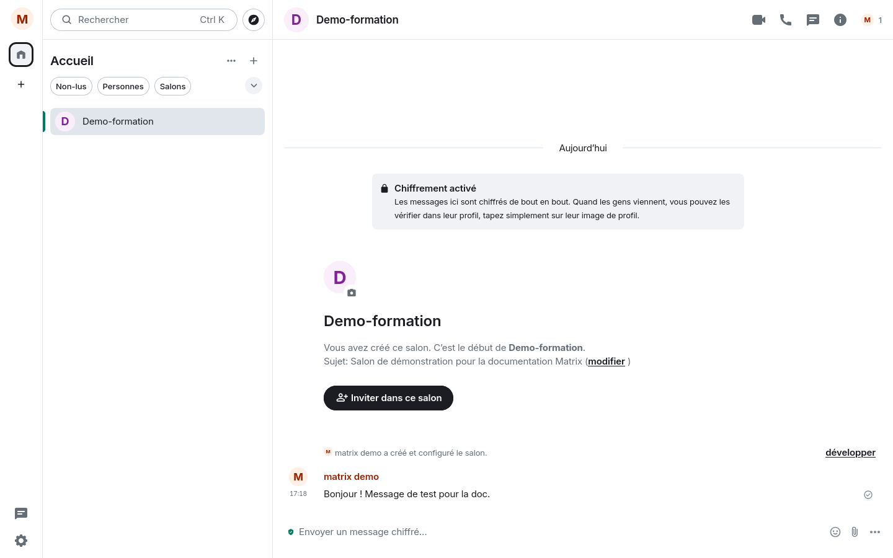
Task: Click the Bonjour test message text
Action: click(x=407, y=494)
